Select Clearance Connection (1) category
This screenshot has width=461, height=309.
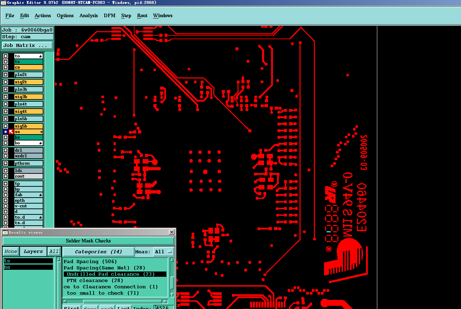111,287
